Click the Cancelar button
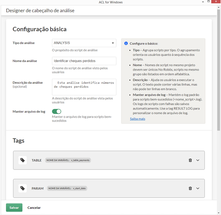 pyautogui.click(x=34, y=208)
